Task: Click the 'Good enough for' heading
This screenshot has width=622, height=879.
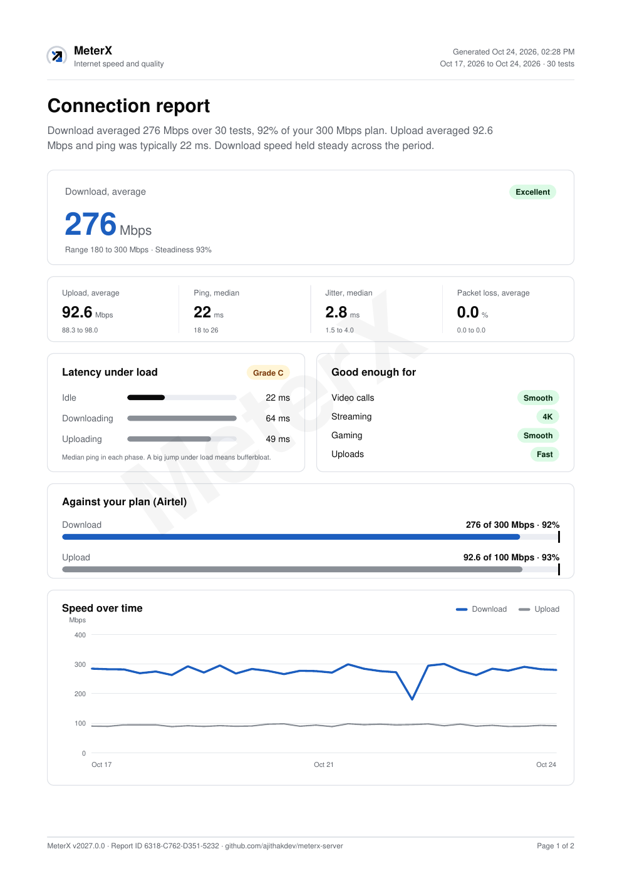Action: (x=373, y=373)
